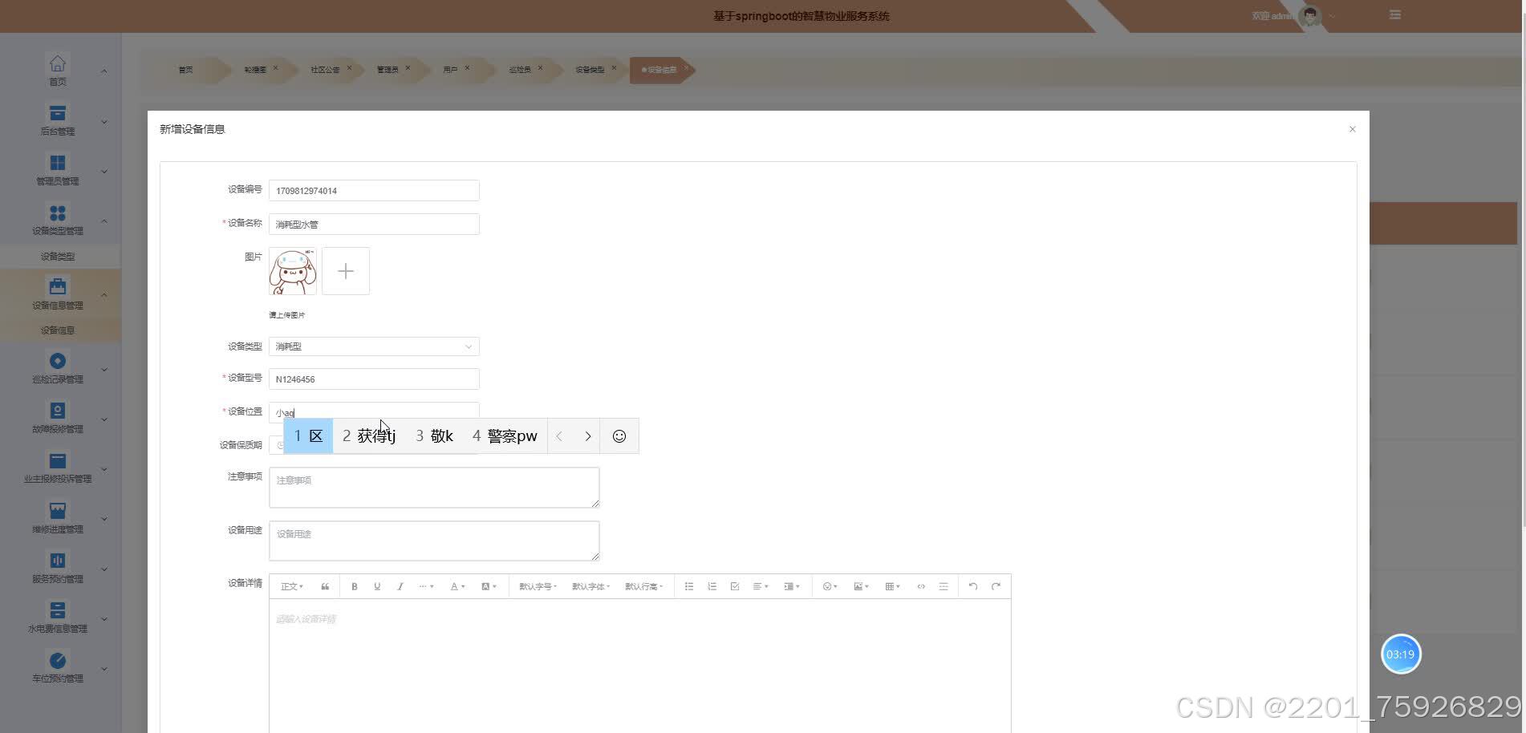Click the 后台管理 sidebar icon
The height and width of the screenshot is (733, 1526).
point(58,113)
